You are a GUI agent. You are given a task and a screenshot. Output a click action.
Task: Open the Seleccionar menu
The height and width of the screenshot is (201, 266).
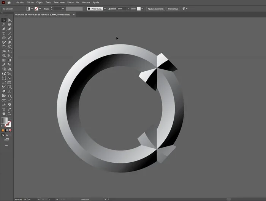coord(59,2)
